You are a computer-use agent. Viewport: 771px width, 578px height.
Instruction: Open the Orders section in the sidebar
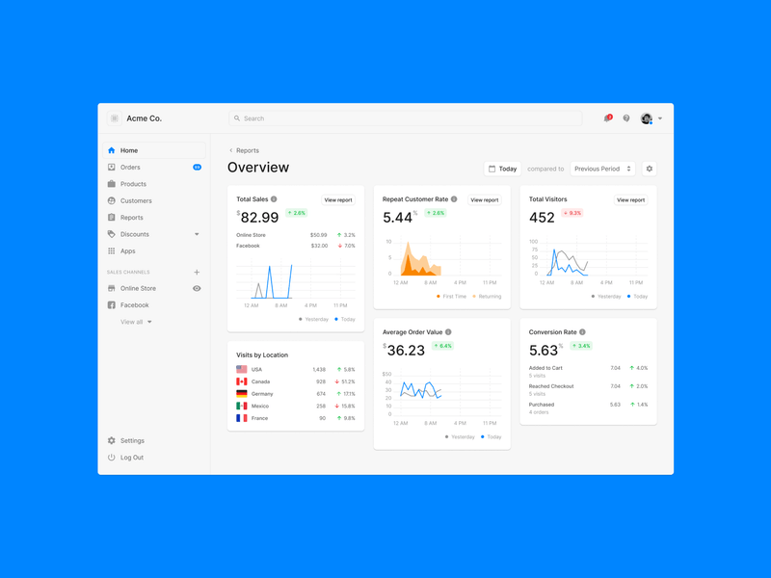[x=129, y=167]
